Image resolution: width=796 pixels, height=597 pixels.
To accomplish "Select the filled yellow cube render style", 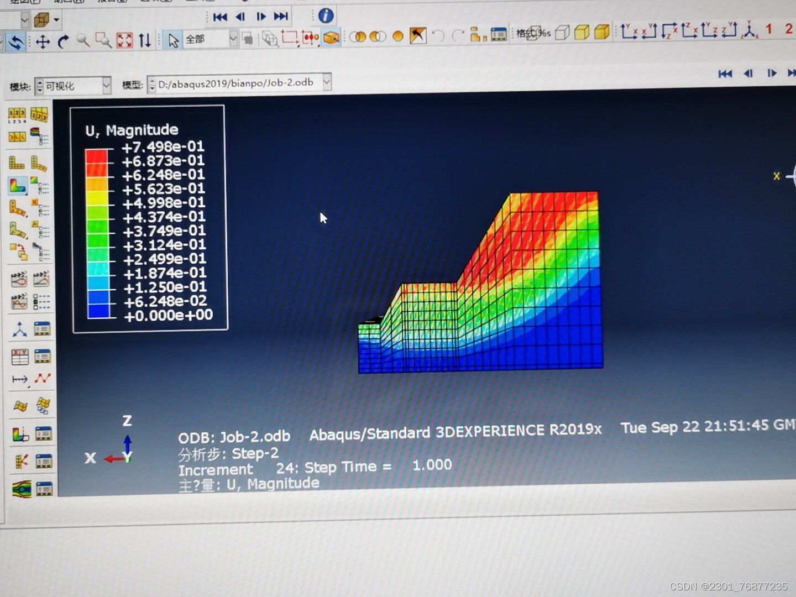I will point(601,32).
